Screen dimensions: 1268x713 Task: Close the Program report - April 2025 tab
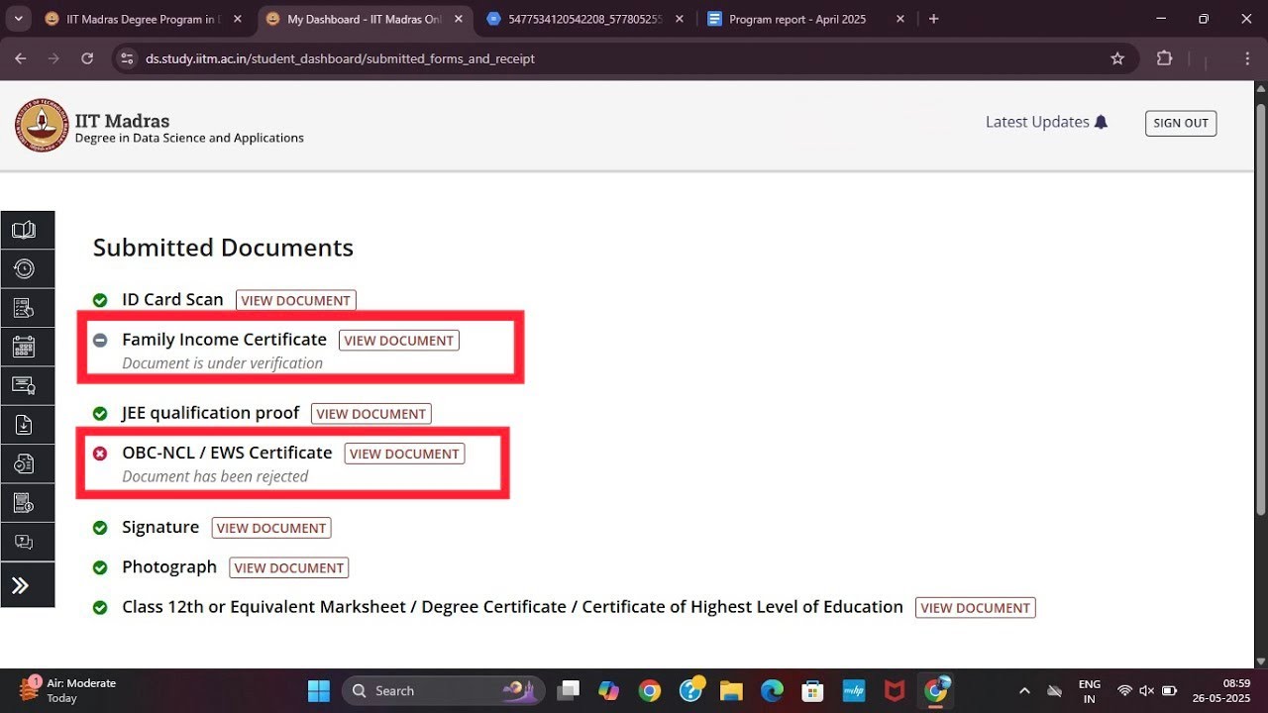tap(900, 19)
